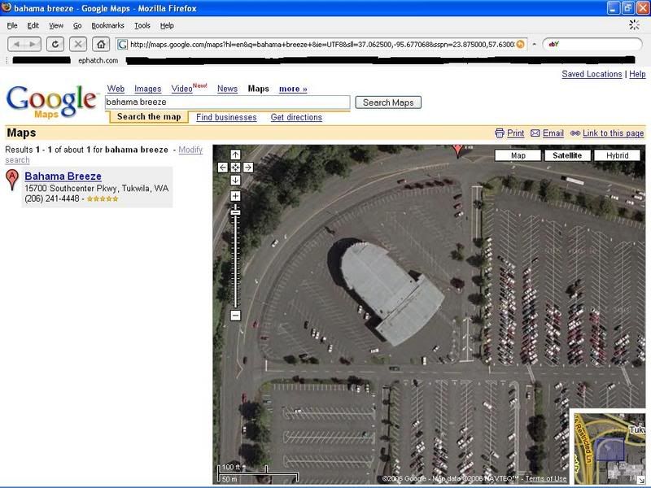Click the ephatch.com bookmark

coord(98,60)
